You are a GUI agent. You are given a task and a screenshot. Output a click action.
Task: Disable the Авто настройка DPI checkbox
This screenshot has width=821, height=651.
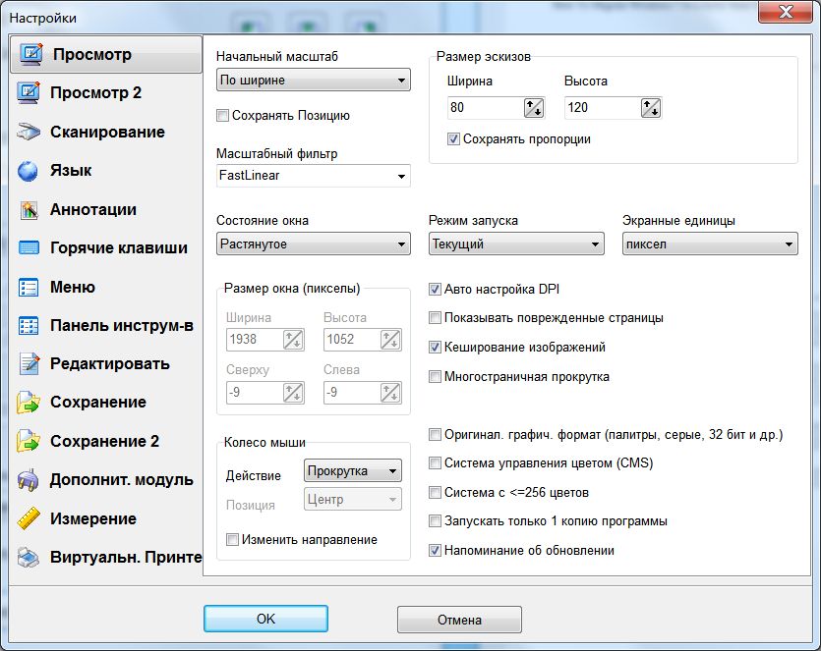(436, 290)
